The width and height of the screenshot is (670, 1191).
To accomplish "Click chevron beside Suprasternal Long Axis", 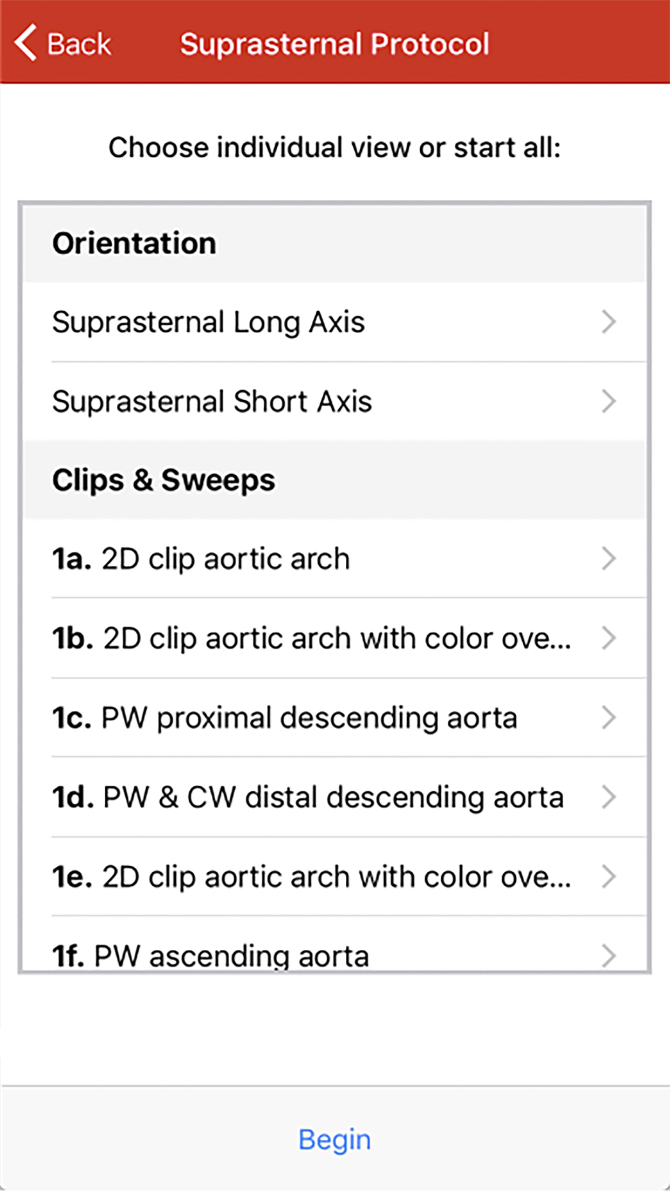I will (x=609, y=322).
